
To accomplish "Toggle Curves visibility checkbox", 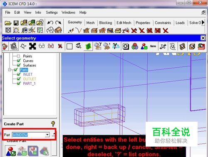I will 19,61.
